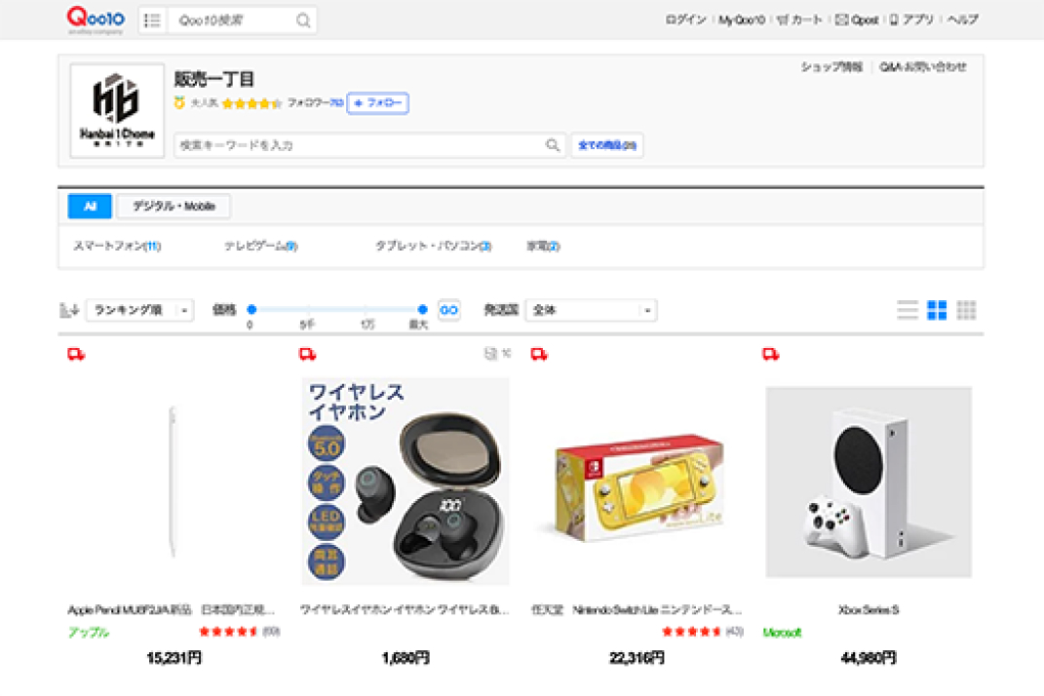Open the Xbox Series S product title
1044x696 pixels.
pos(869,610)
